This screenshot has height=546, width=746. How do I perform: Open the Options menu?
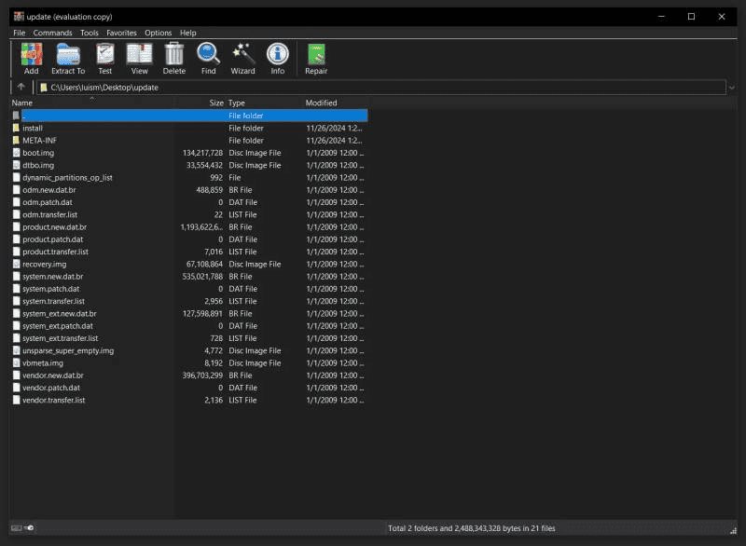[158, 33]
